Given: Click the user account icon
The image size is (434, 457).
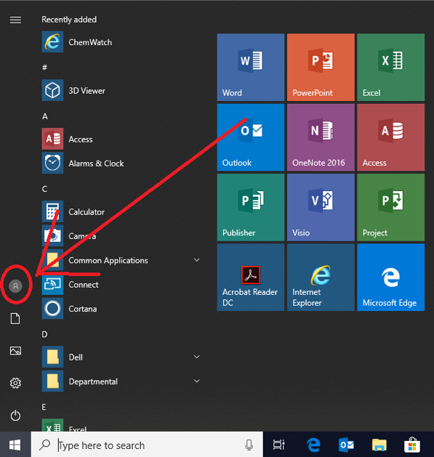Looking at the screenshot, I should pyautogui.click(x=15, y=286).
